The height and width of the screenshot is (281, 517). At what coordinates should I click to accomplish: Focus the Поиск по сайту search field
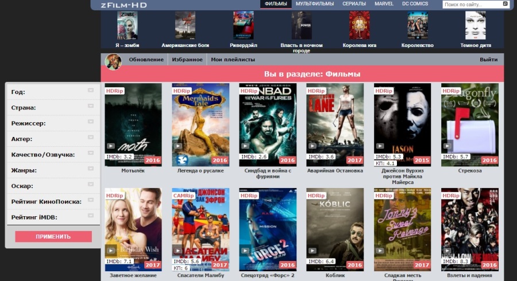[472, 4]
